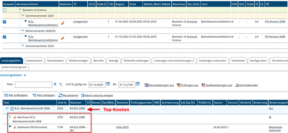Click B.Sc. Betriebswirtschaftslehre under Wintersemester 2024/25
This screenshot has width=288, height=133.
tap(43, 38)
